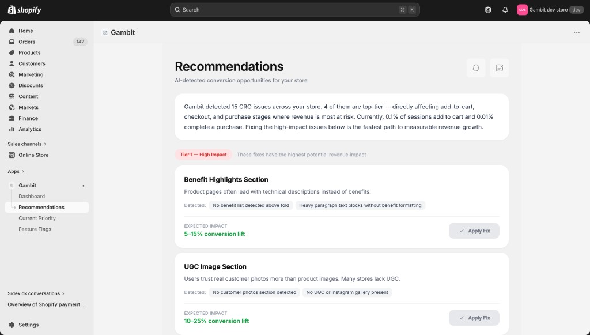Click the Customers person icon
590x335 pixels.
12,63
